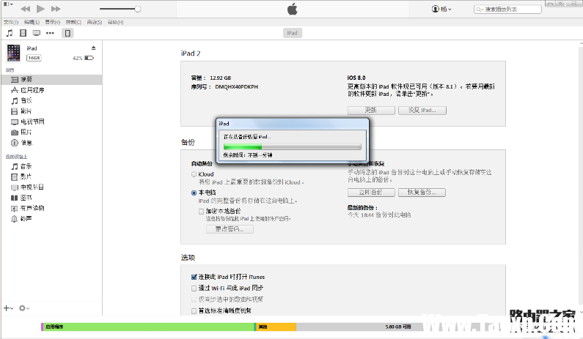
Task: Open the 编辑 Edit menu
Action: click(x=32, y=22)
